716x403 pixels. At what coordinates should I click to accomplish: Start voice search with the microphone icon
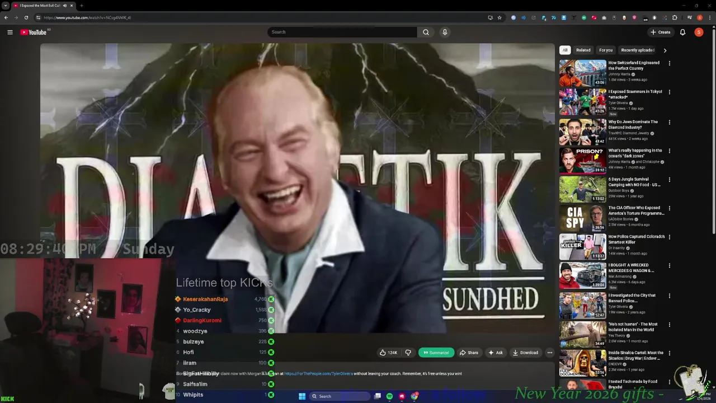click(x=445, y=32)
